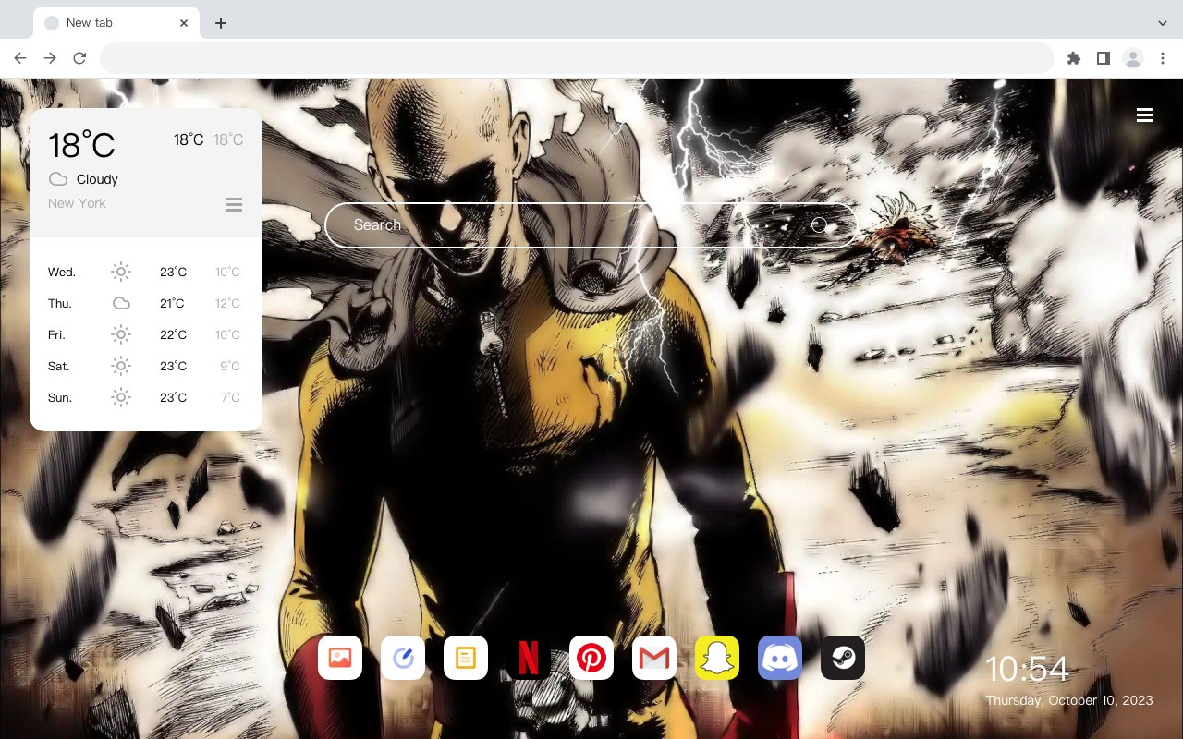Launch the Netflix shortcut

click(x=529, y=658)
